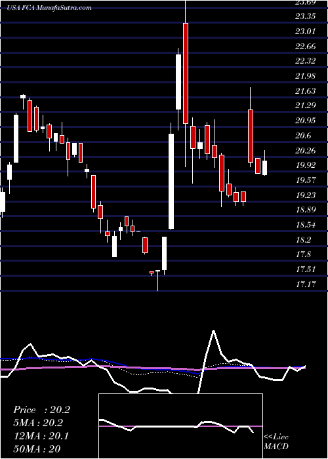Click the <<Live MACD label
This screenshot has height=459, width=328.
276,442
